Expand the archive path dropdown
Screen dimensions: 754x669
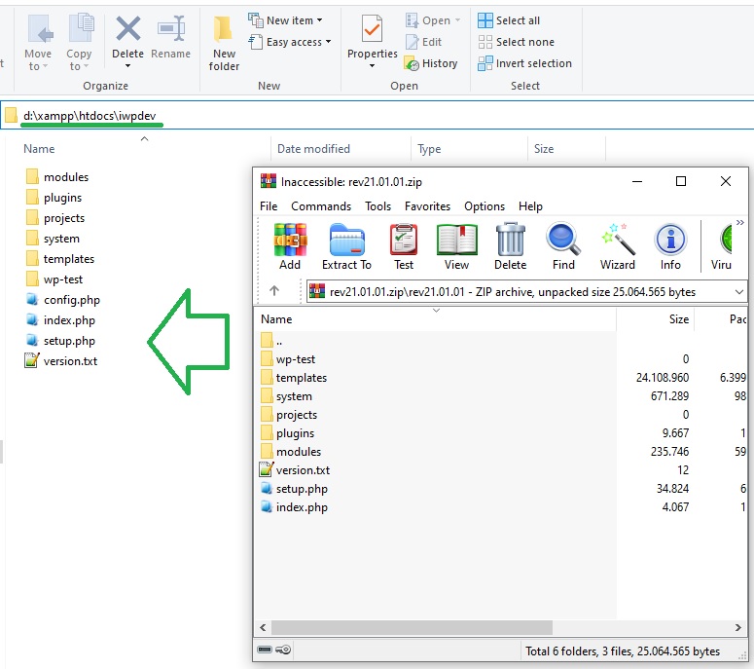tap(740, 291)
